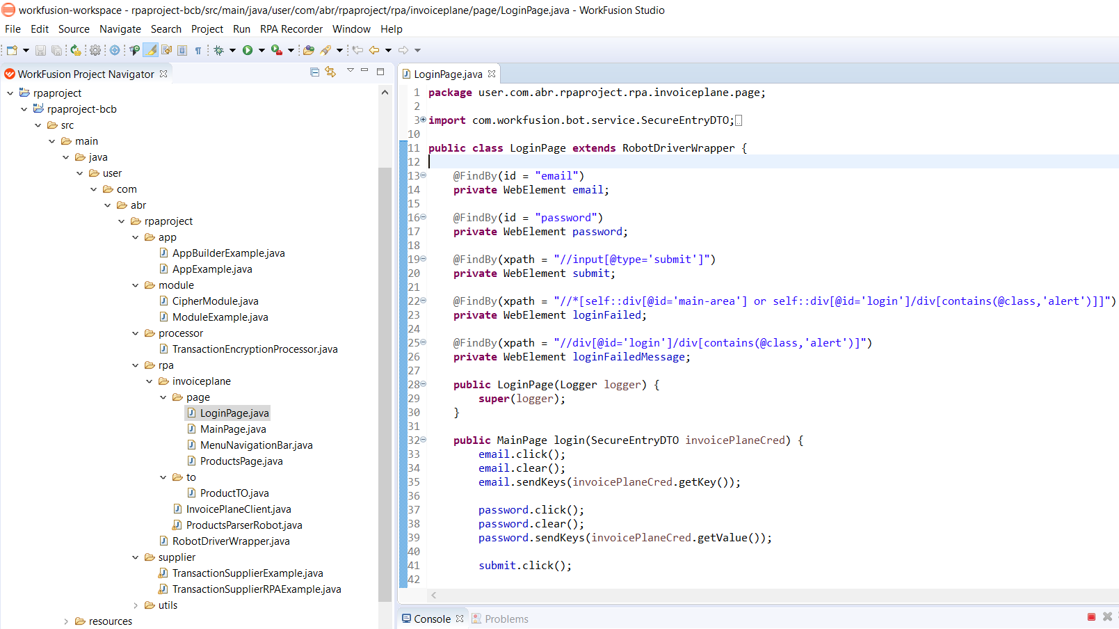Select MainPage.java in the tree
This screenshot has width=1119, height=629.
(x=233, y=429)
